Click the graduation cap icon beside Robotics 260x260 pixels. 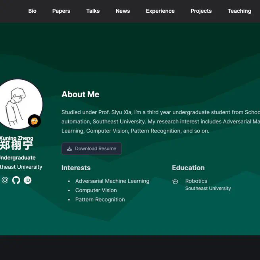175,181
